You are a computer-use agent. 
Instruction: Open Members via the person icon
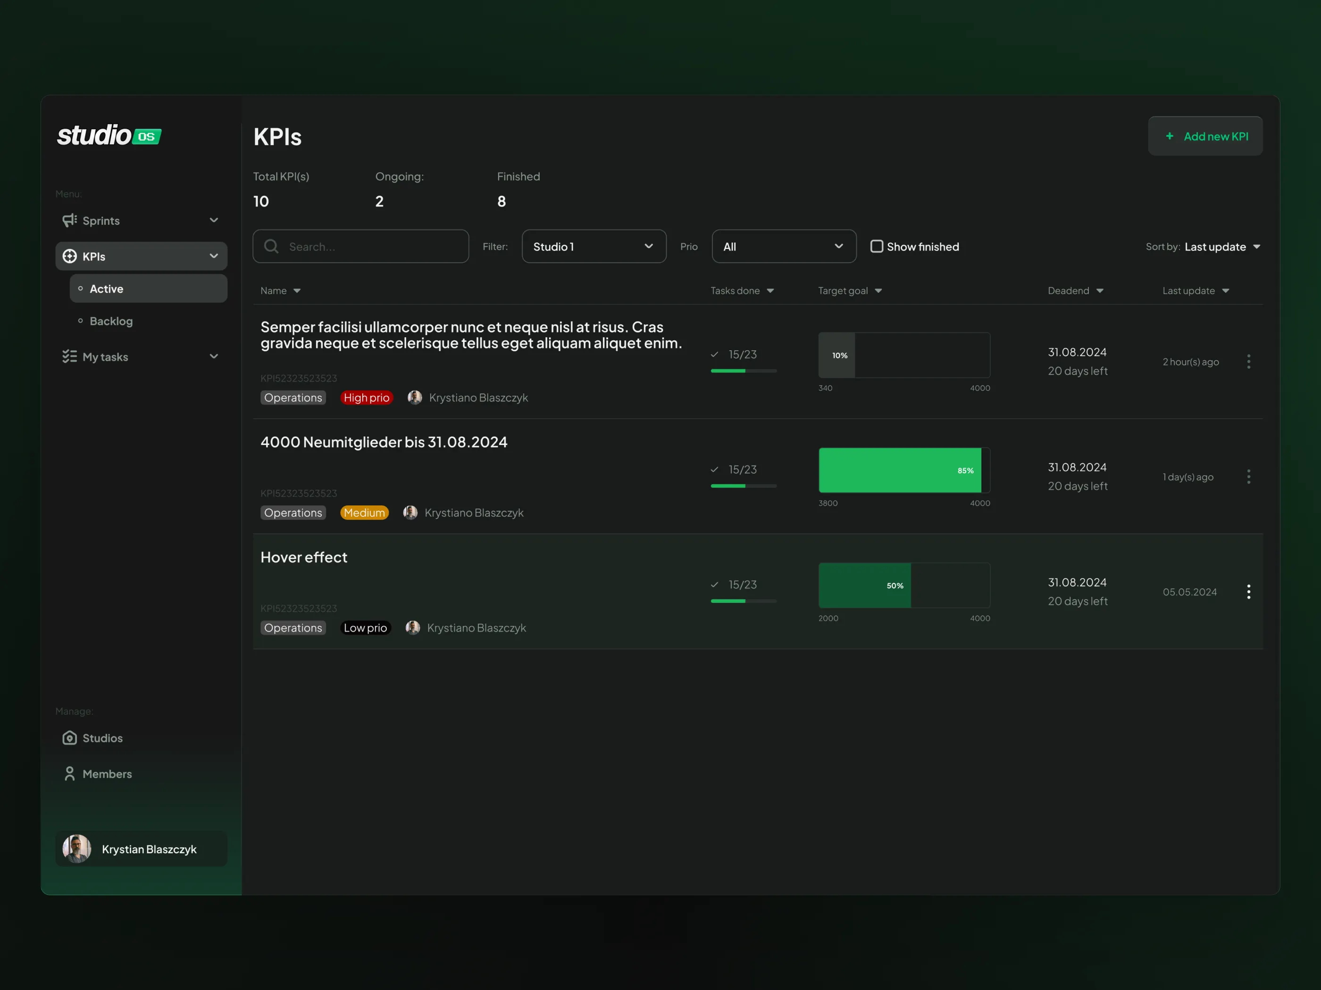[x=70, y=774]
